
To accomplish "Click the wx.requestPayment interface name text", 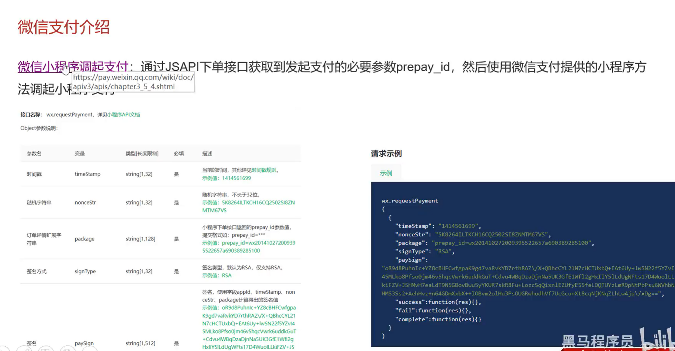I will (x=69, y=115).
